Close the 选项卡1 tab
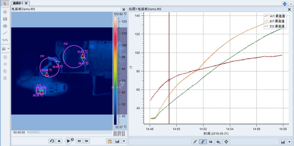The height and width of the screenshot is (146, 294). [26, 3]
